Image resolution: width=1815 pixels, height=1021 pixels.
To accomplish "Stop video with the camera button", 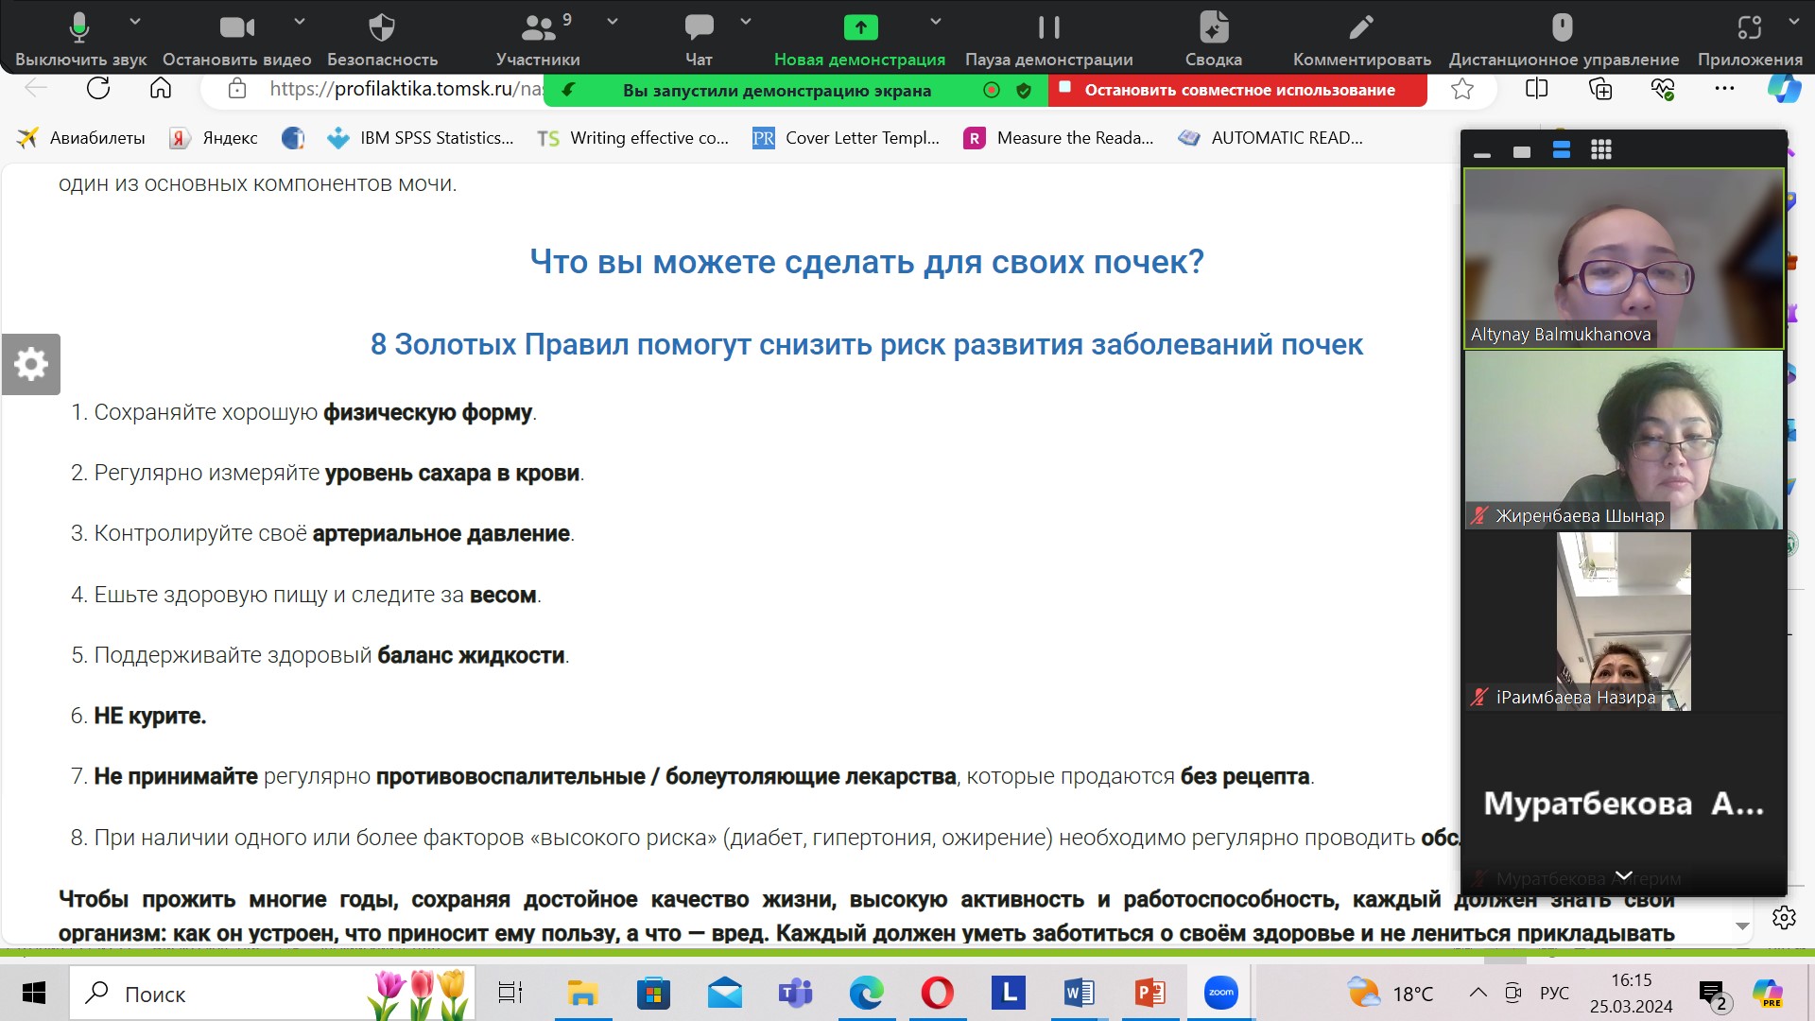I will pos(236,38).
